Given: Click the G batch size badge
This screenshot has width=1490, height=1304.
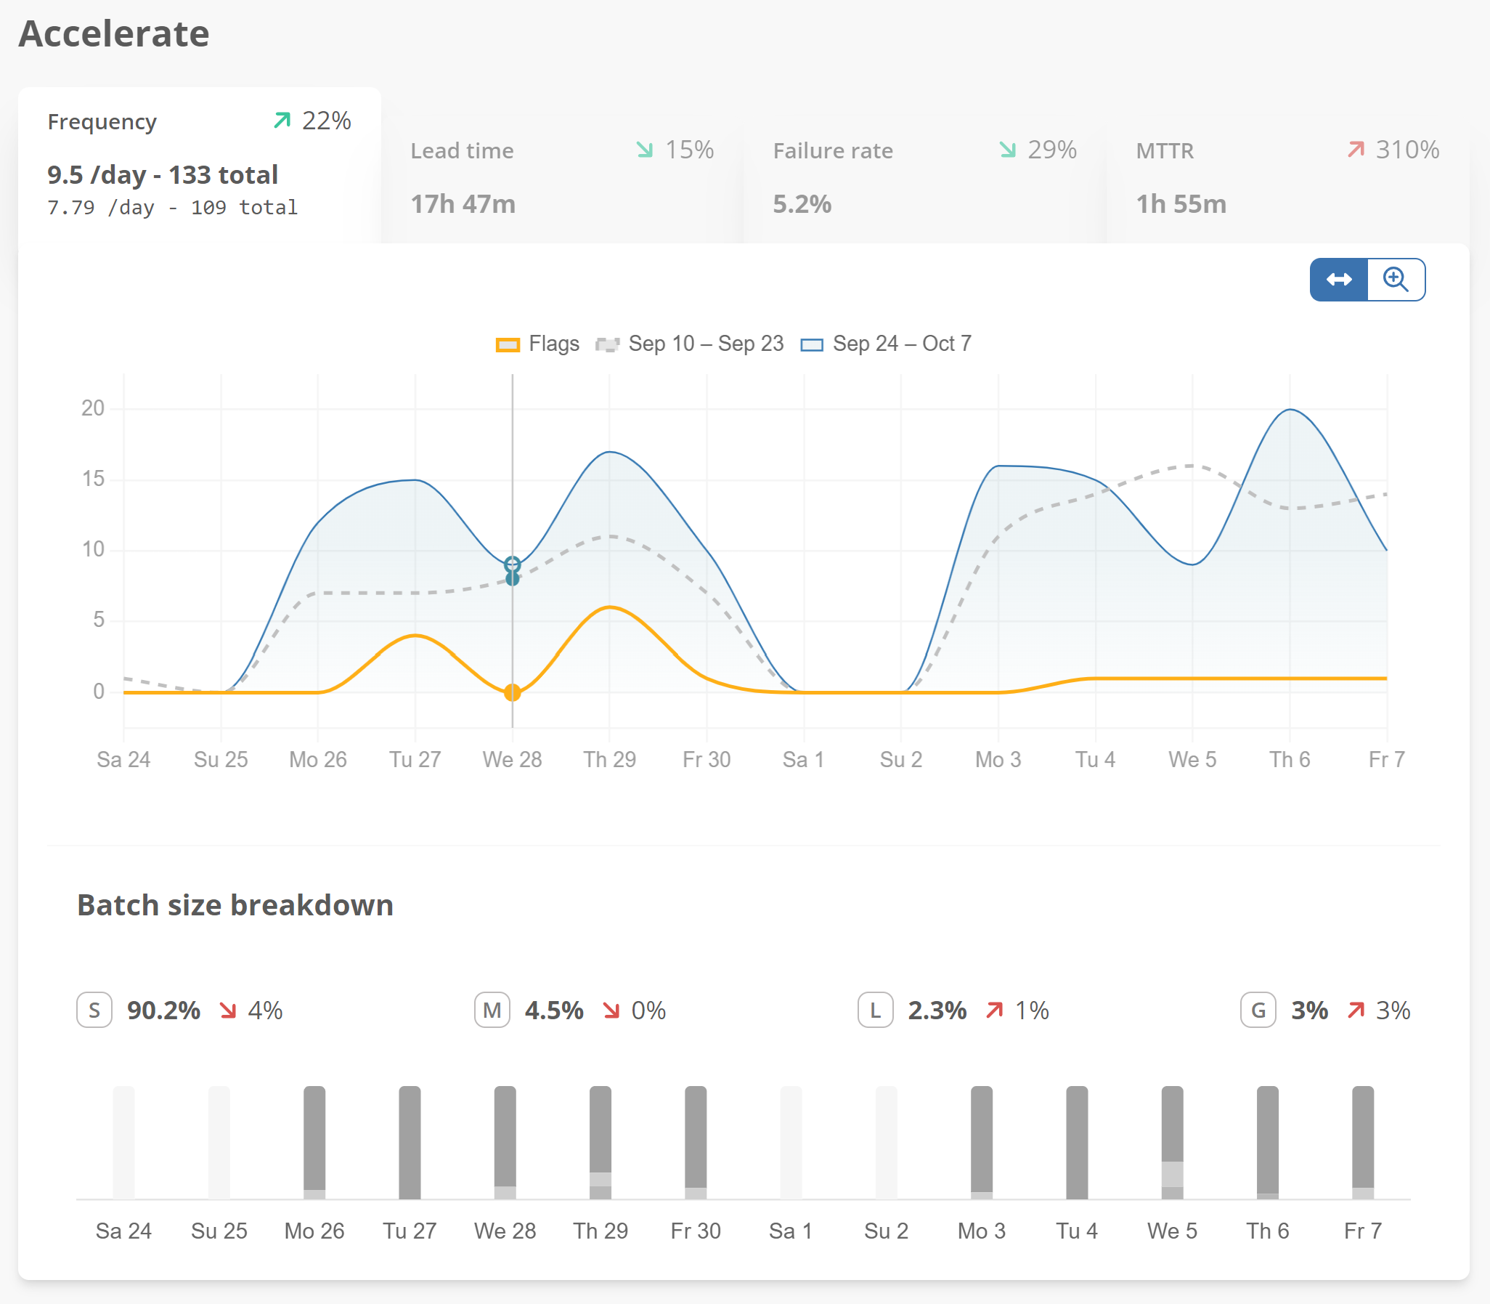Looking at the screenshot, I should pyautogui.click(x=1259, y=1010).
